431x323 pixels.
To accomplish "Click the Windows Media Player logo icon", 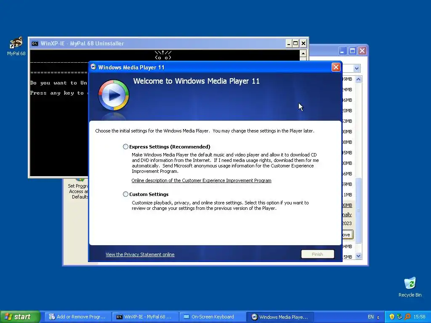I will (114, 95).
